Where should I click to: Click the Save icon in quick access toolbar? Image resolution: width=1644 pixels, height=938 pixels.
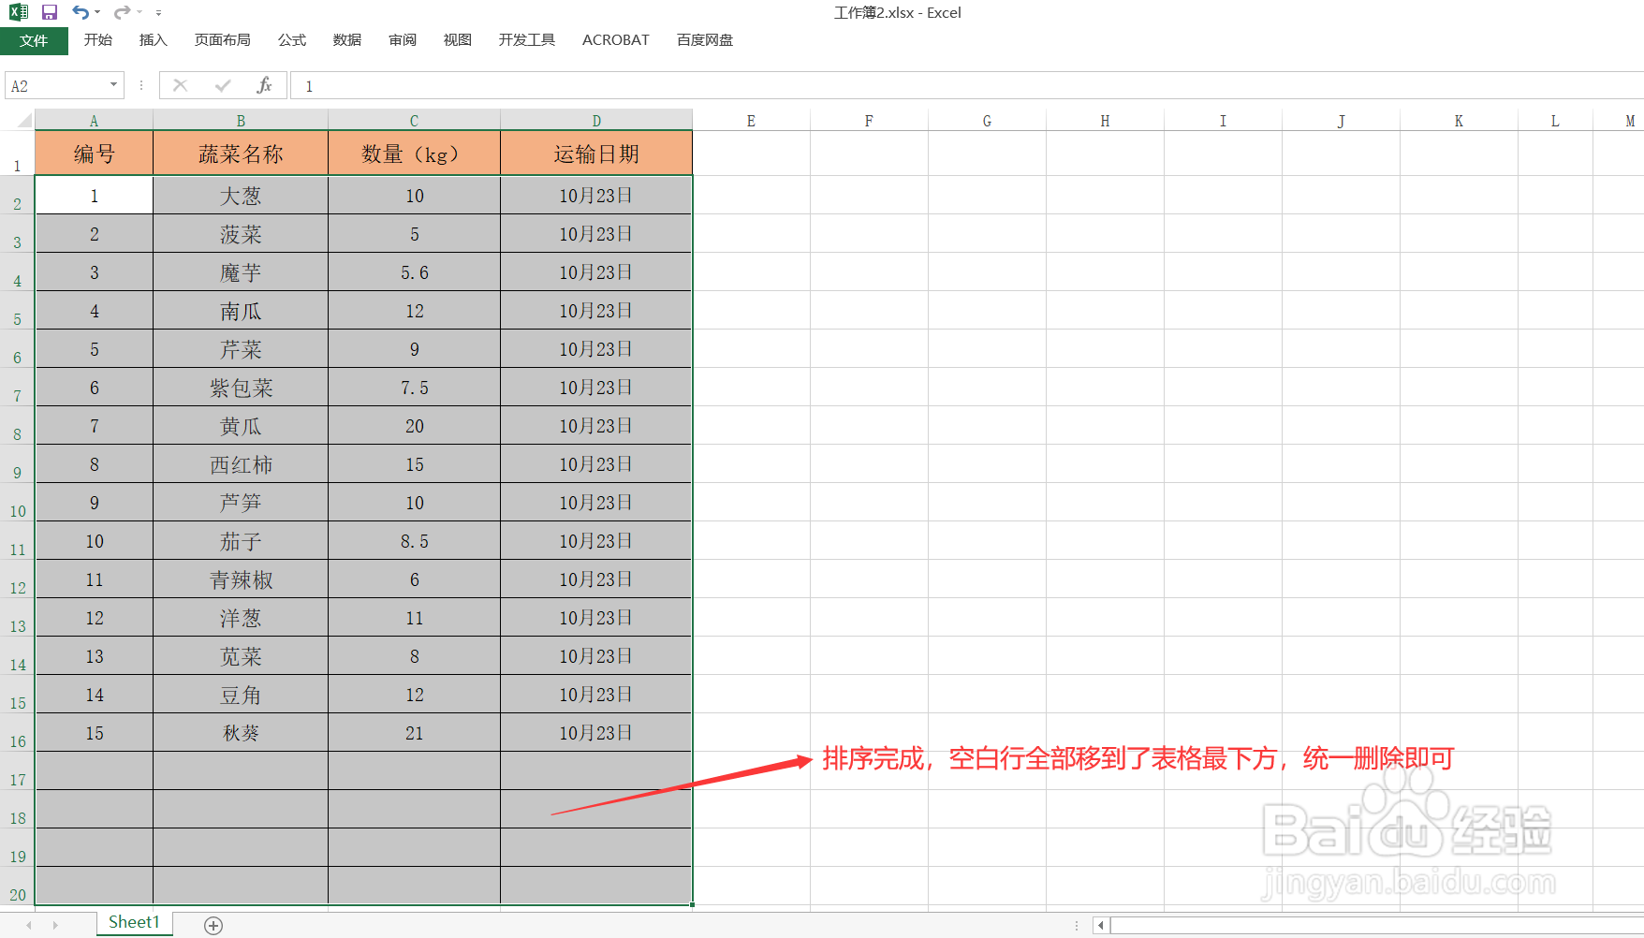pos(50,12)
